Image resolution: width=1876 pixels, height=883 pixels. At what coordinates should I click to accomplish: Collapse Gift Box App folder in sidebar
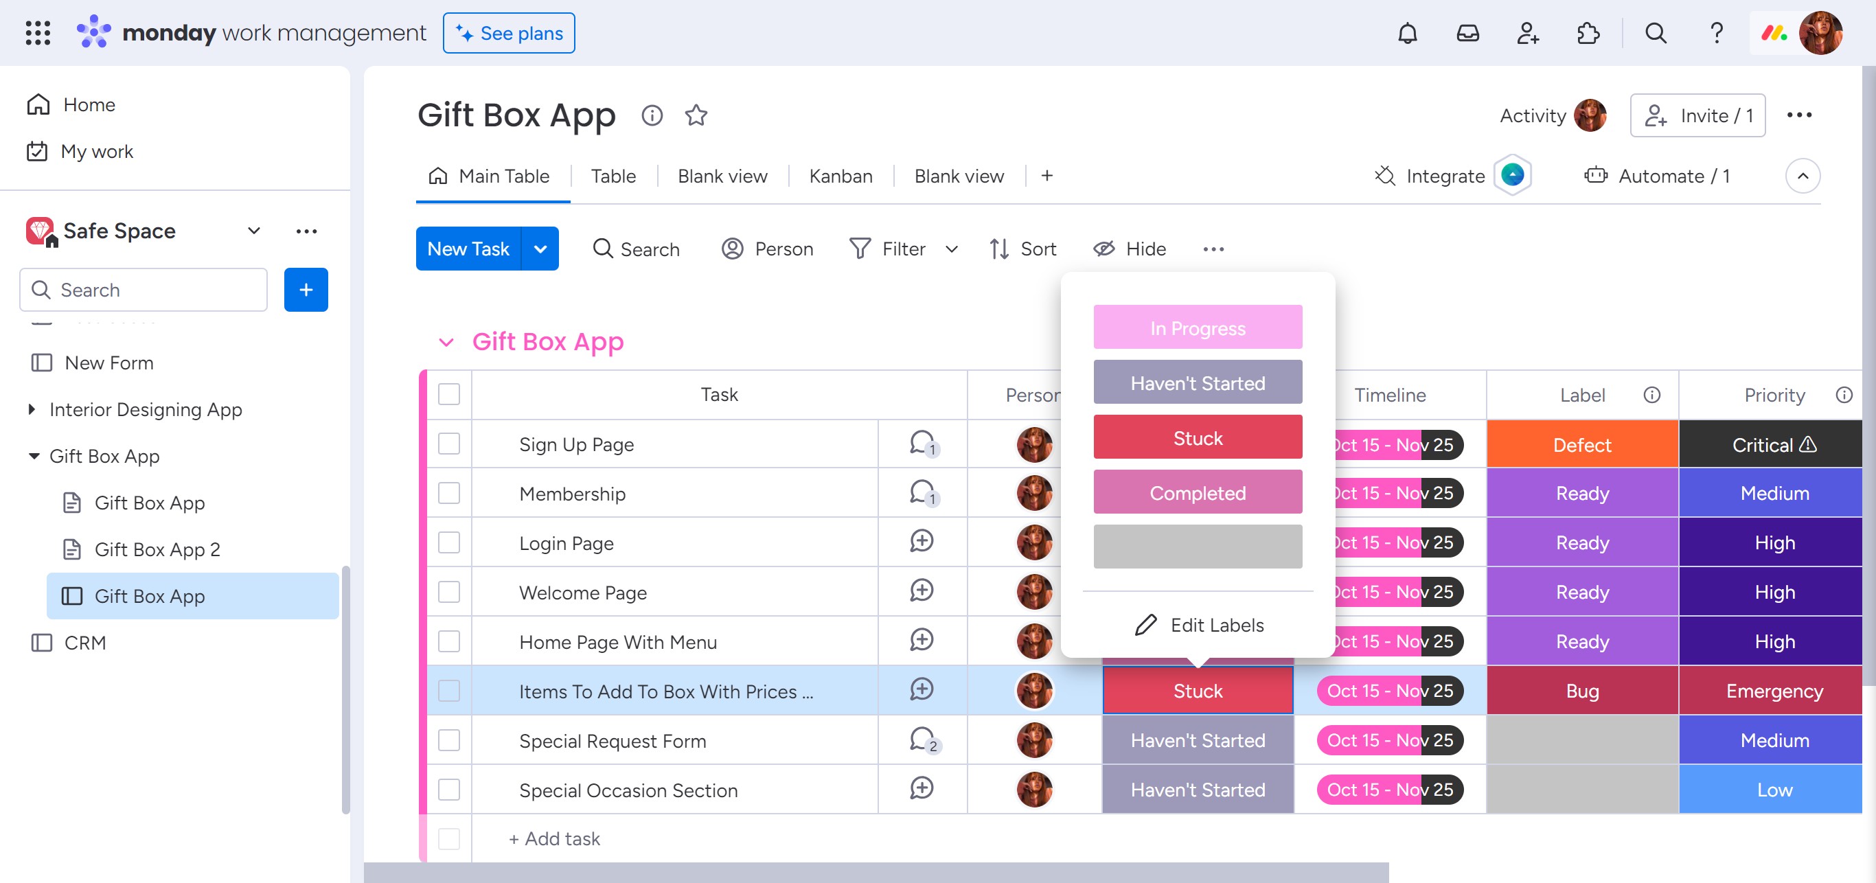(x=34, y=457)
